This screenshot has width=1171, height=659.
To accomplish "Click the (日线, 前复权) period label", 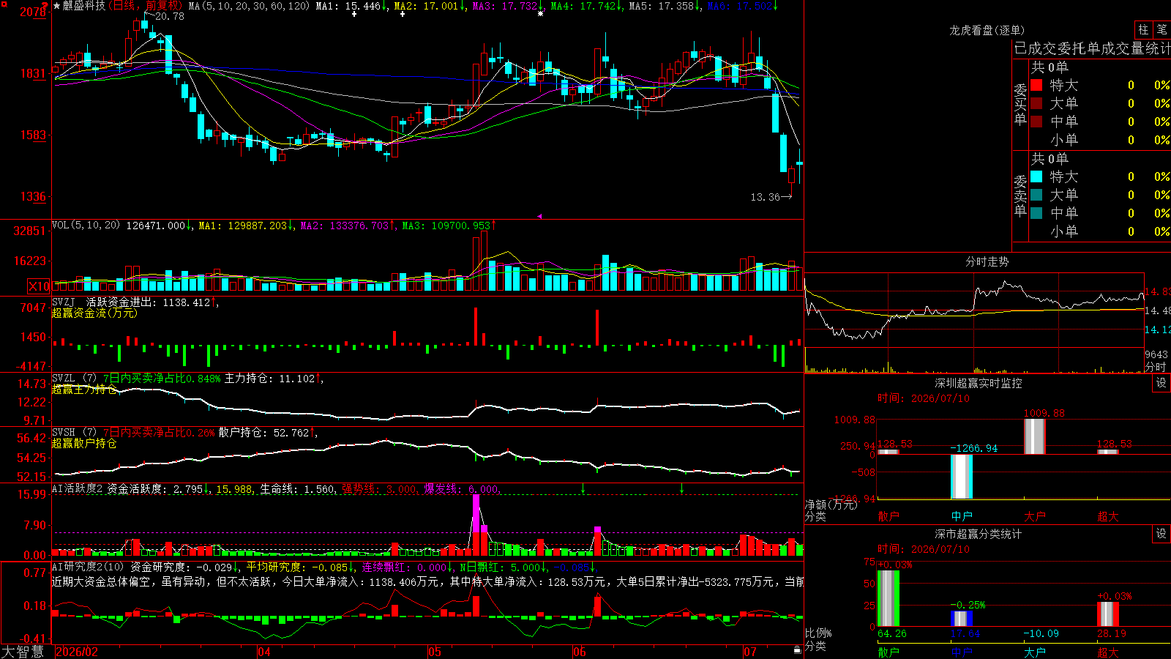I will click(x=145, y=6).
